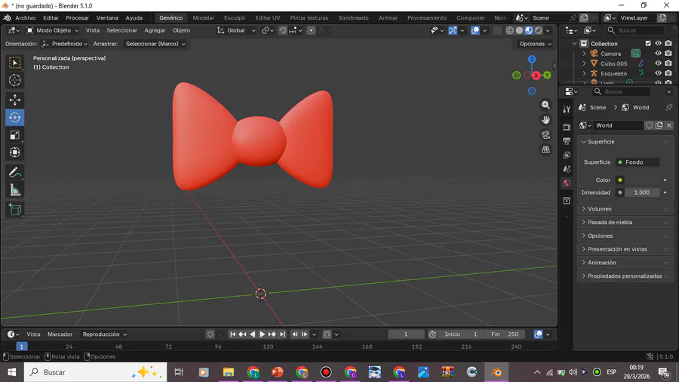Expand the Pasada de niebla section
The image size is (679, 382).
pos(610,223)
